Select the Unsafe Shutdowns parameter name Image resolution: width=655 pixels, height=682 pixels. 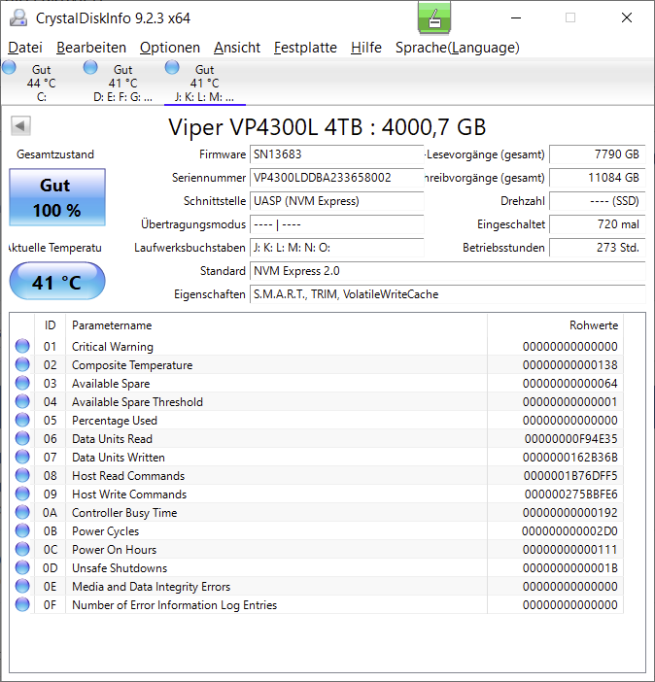(120, 568)
